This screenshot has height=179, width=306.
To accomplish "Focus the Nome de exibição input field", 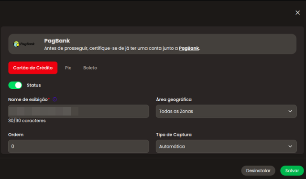I will tap(78, 111).
